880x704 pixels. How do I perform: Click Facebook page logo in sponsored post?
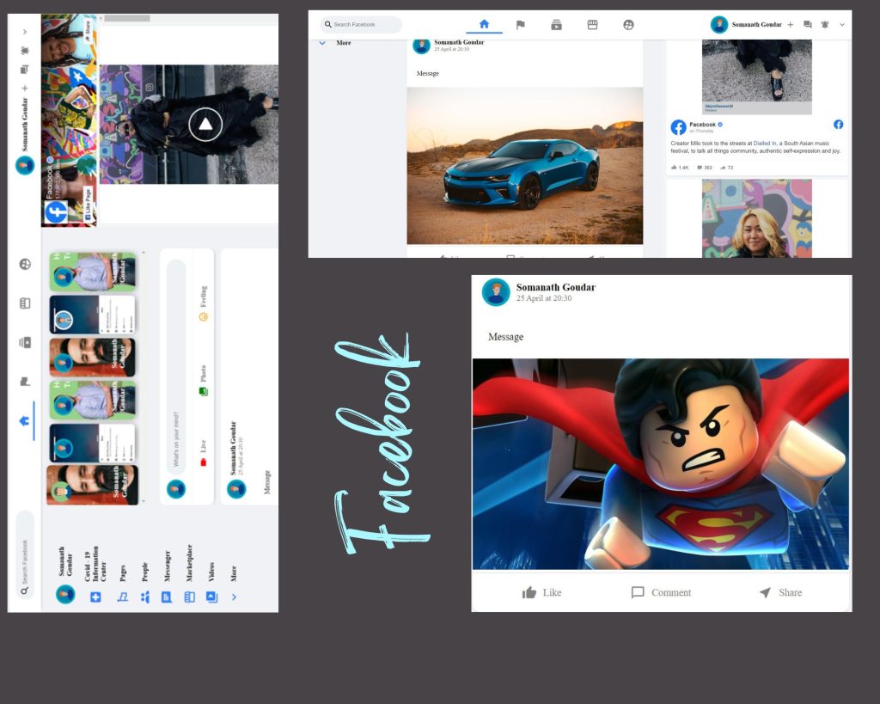[679, 127]
